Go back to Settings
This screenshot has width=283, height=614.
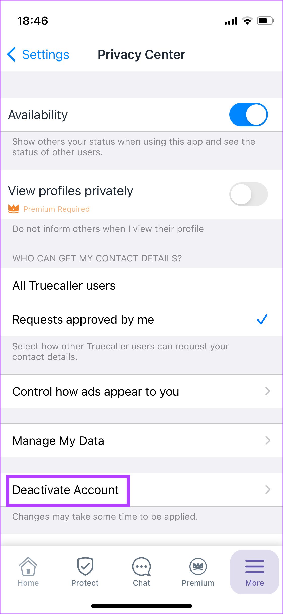coord(38,54)
